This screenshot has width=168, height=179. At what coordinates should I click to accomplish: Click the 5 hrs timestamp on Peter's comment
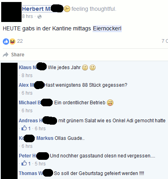coord(40,164)
